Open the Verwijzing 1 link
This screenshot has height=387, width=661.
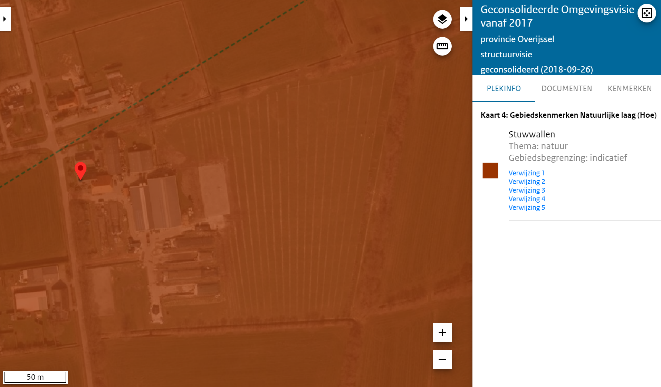527,173
